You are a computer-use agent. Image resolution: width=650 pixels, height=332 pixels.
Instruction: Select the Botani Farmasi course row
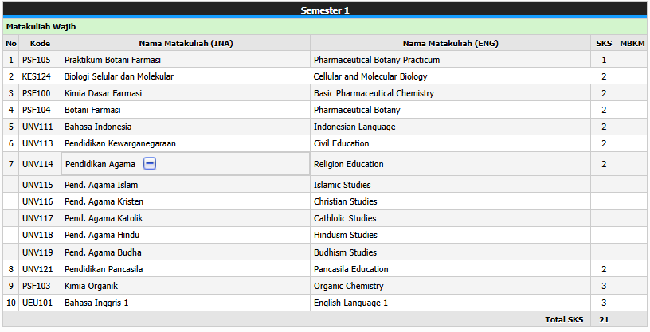pos(325,110)
